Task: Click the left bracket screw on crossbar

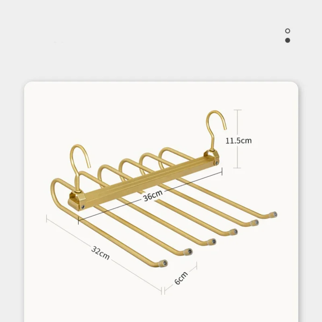Action: click(x=83, y=207)
